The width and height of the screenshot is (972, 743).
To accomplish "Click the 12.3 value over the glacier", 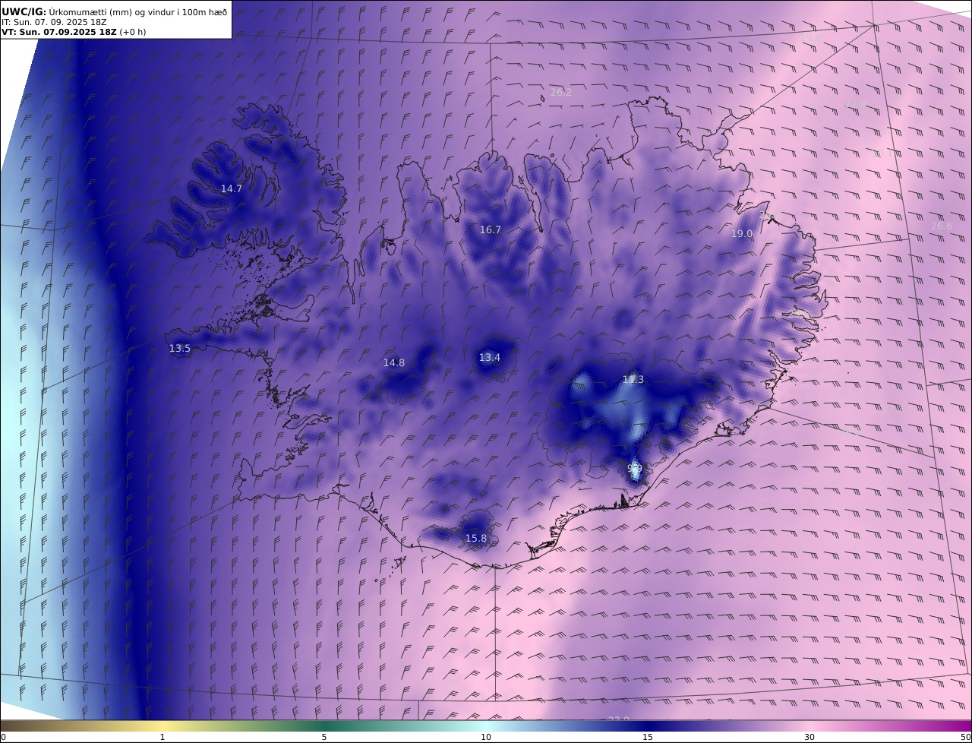I will coord(633,380).
